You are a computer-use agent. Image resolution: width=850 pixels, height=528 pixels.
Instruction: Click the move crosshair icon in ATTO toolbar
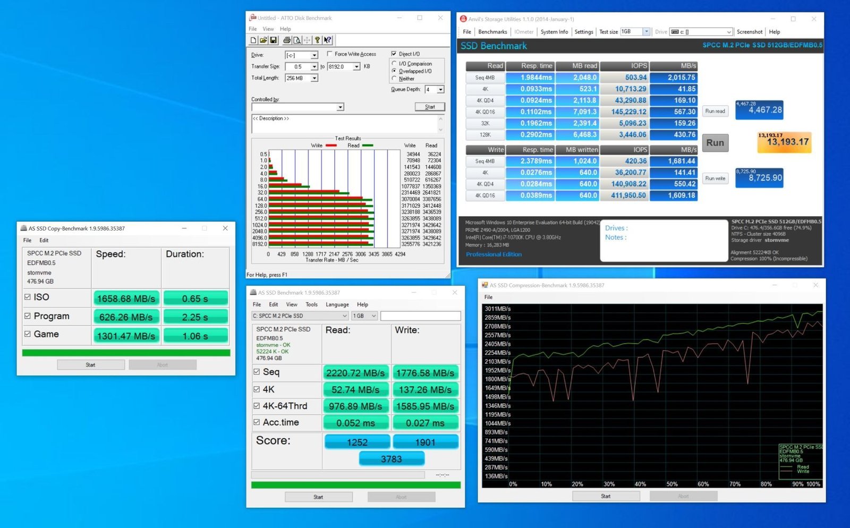(307, 40)
